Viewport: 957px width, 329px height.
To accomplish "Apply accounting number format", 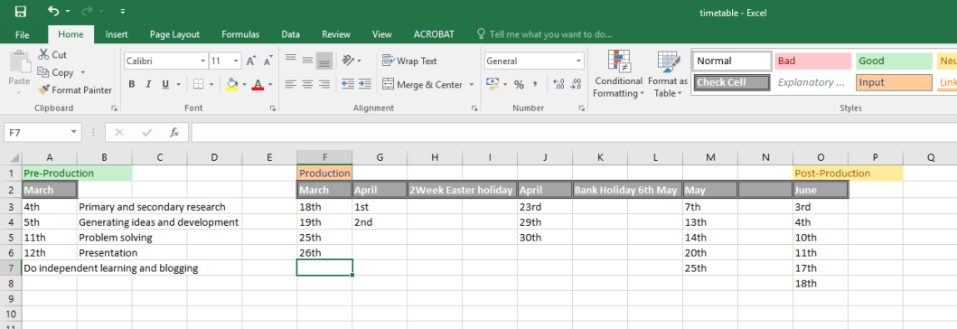I will point(493,84).
